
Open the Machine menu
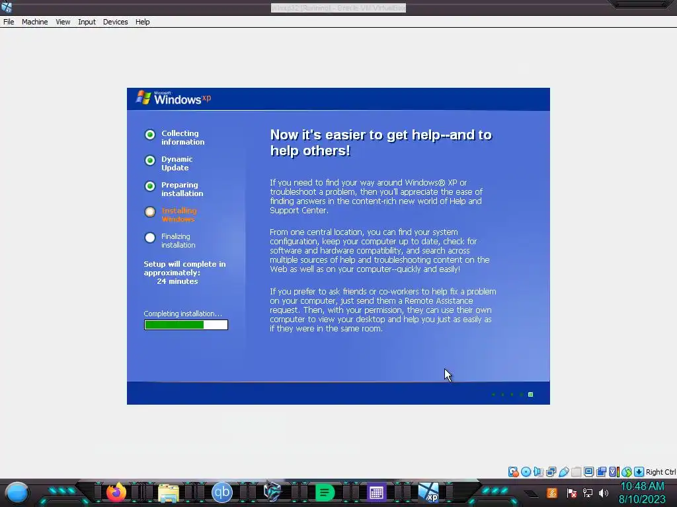tap(34, 22)
